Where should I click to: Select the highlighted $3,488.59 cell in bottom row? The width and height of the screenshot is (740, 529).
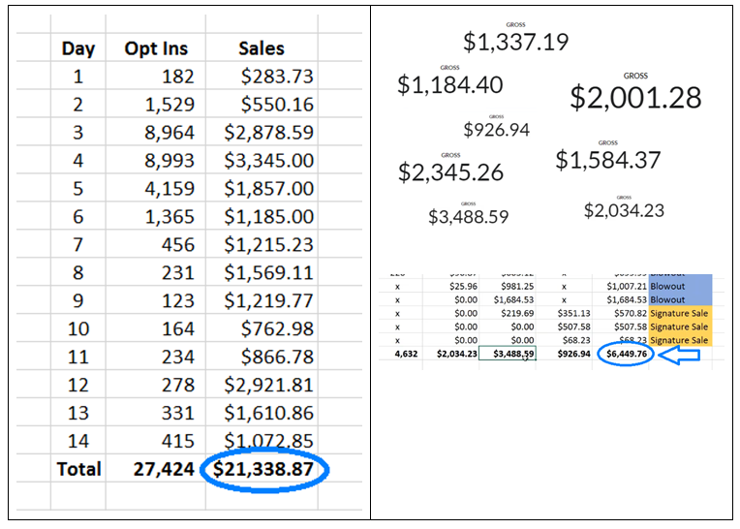(513, 355)
